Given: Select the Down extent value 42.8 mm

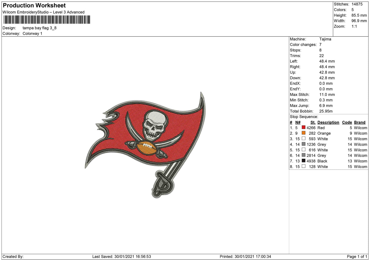Looking at the screenshot, I should click(327, 78).
